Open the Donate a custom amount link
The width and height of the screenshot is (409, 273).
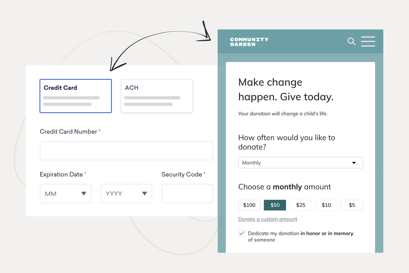267,219
